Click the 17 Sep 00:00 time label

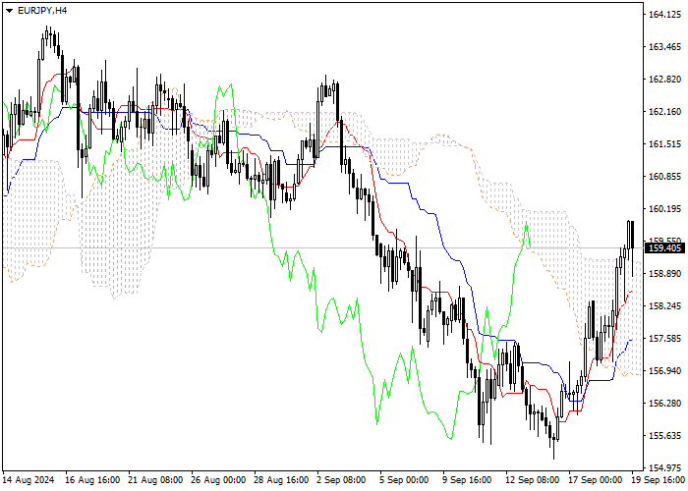tap(596, 480)
